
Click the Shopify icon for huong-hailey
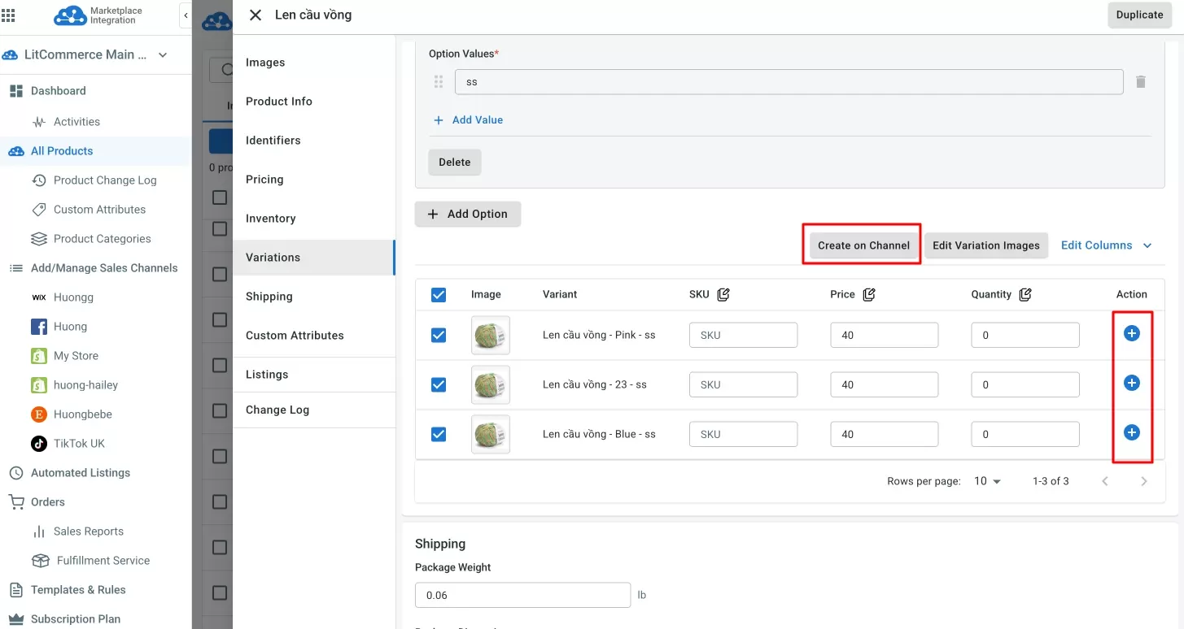(x=38, y=385)
